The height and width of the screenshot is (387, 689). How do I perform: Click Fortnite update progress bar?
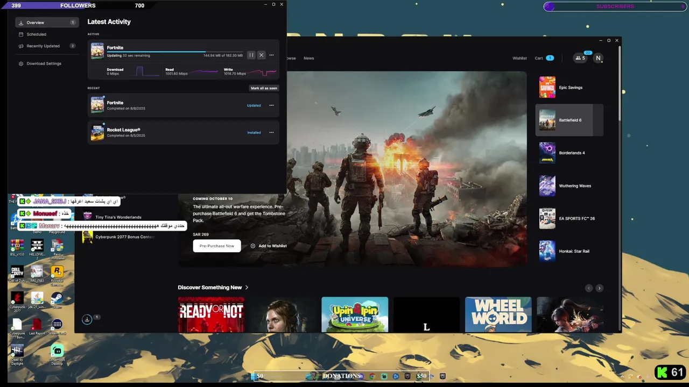click(x=175, y=52)
